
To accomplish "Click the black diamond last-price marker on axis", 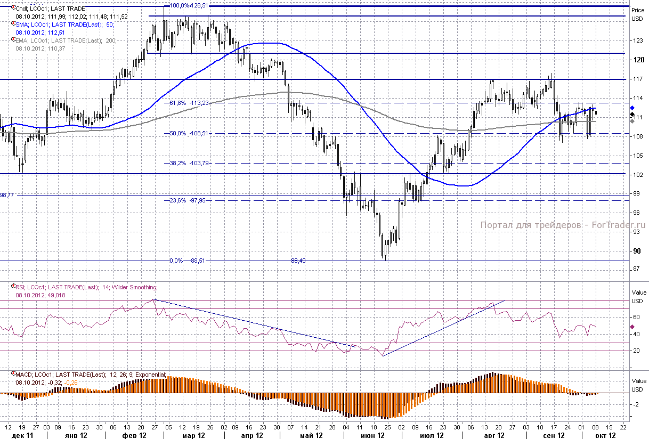I will pos(632,114).
